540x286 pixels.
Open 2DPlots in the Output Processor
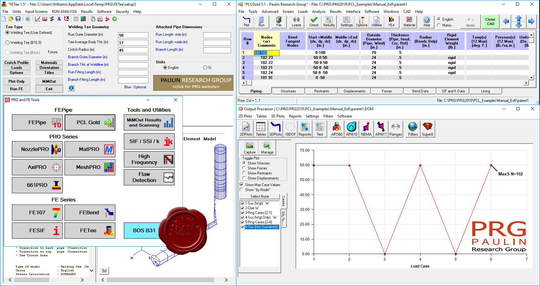(246, 129)
